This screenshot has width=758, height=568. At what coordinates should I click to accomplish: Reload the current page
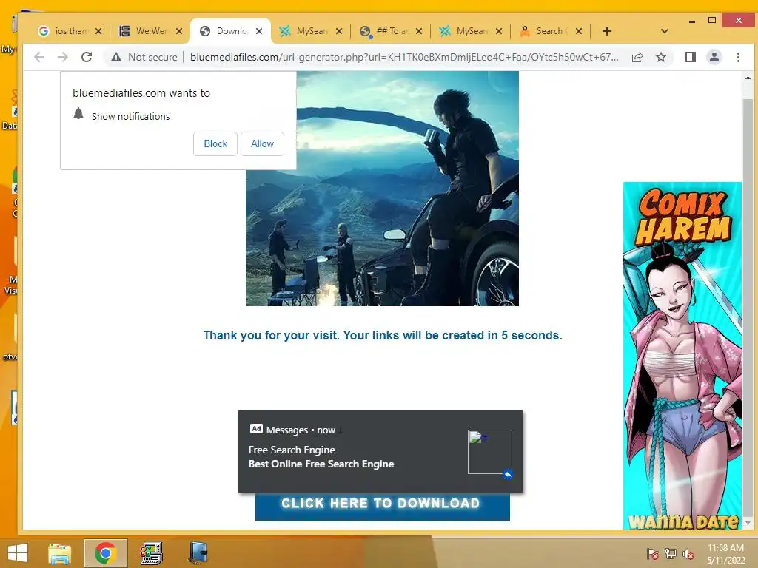87,57
